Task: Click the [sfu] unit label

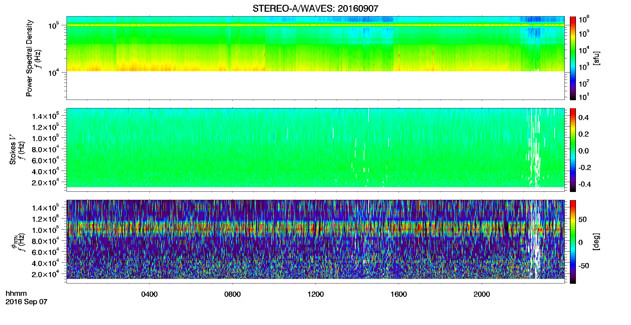Action: pos(596,58)
